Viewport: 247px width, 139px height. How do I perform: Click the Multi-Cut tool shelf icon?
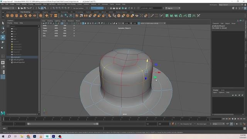click(x=152, y=15)
